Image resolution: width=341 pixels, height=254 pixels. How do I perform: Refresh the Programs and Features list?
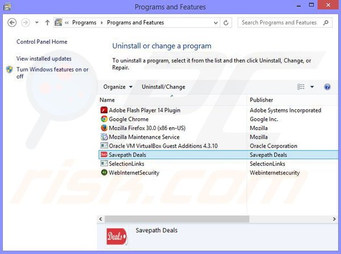point(226,23)
